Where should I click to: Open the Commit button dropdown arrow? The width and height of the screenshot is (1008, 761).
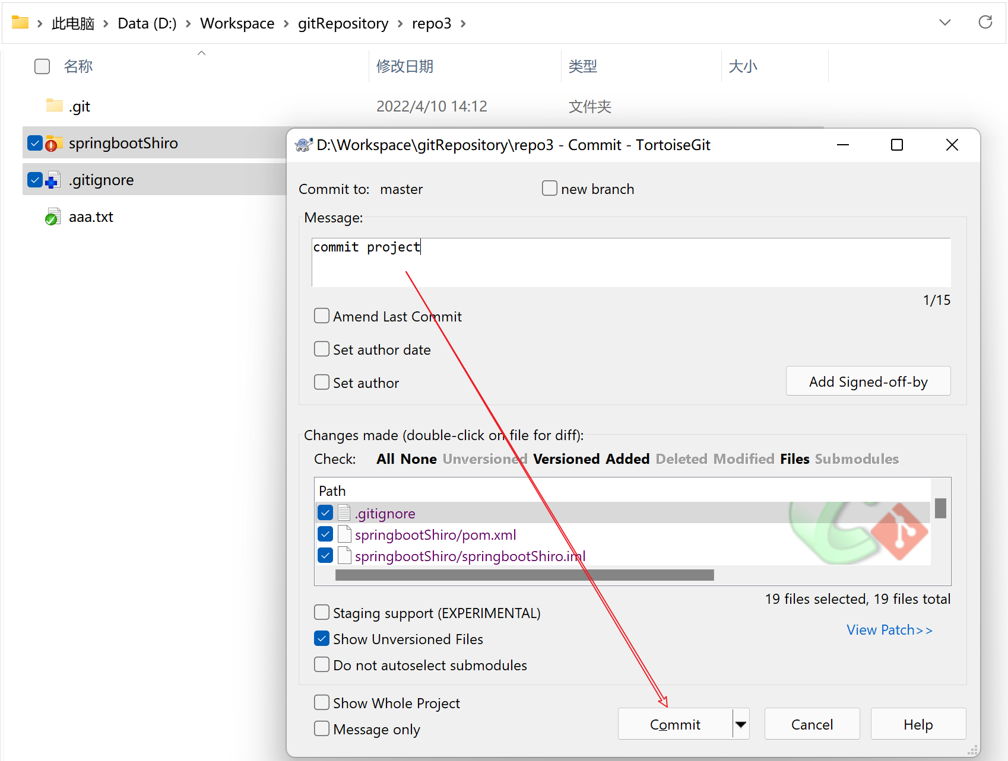click(741, 724)
